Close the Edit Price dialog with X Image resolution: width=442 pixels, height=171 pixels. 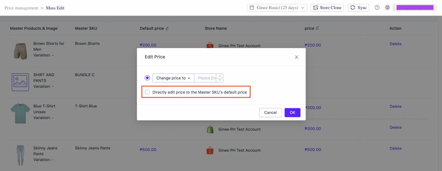[297, 57]
